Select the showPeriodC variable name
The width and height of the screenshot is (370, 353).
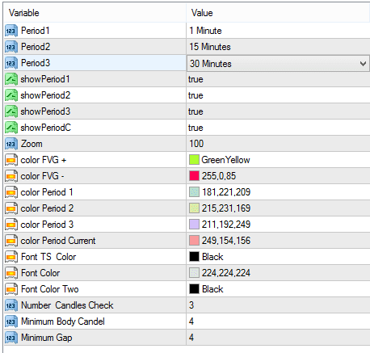tap(46, 128)
